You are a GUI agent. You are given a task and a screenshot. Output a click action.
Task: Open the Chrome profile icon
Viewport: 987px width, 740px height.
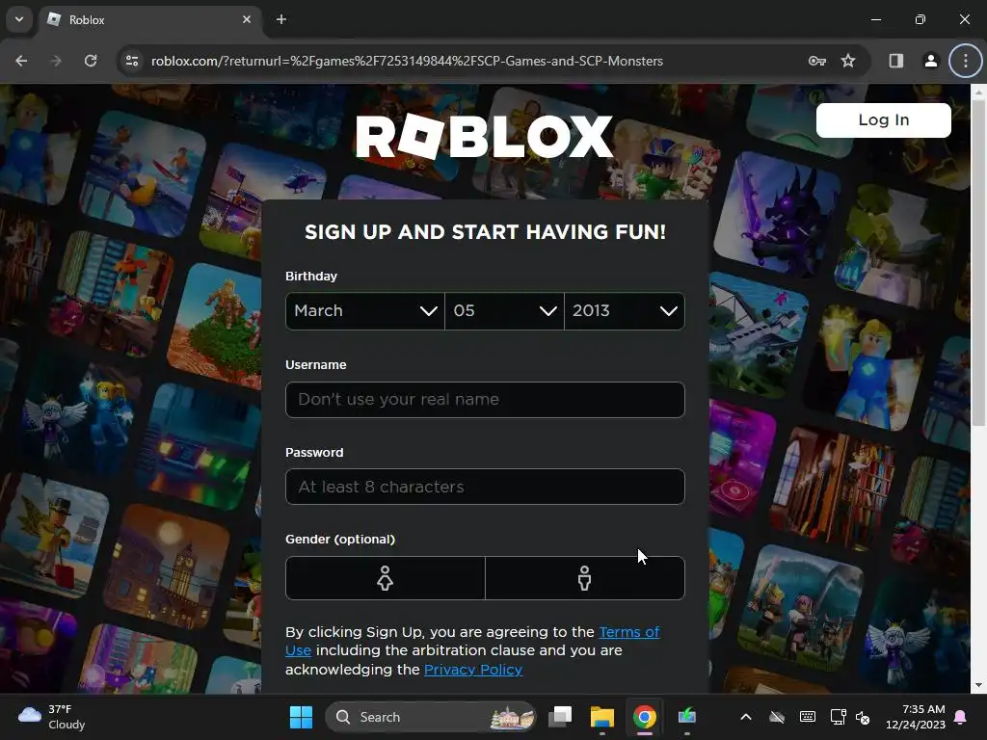[930, 61]
